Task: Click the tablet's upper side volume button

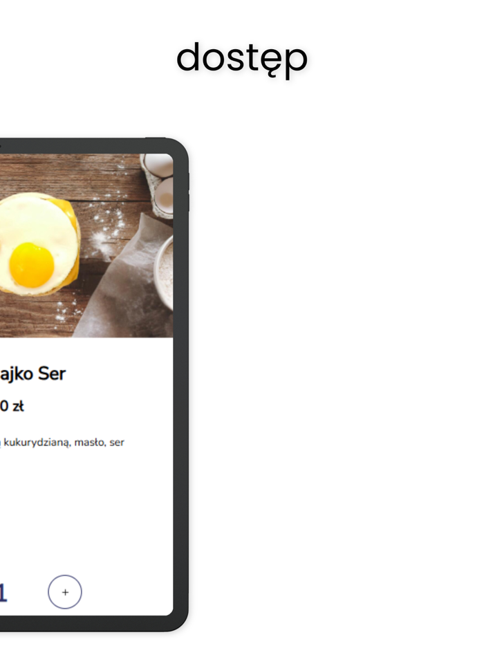Action: [189, 183]
